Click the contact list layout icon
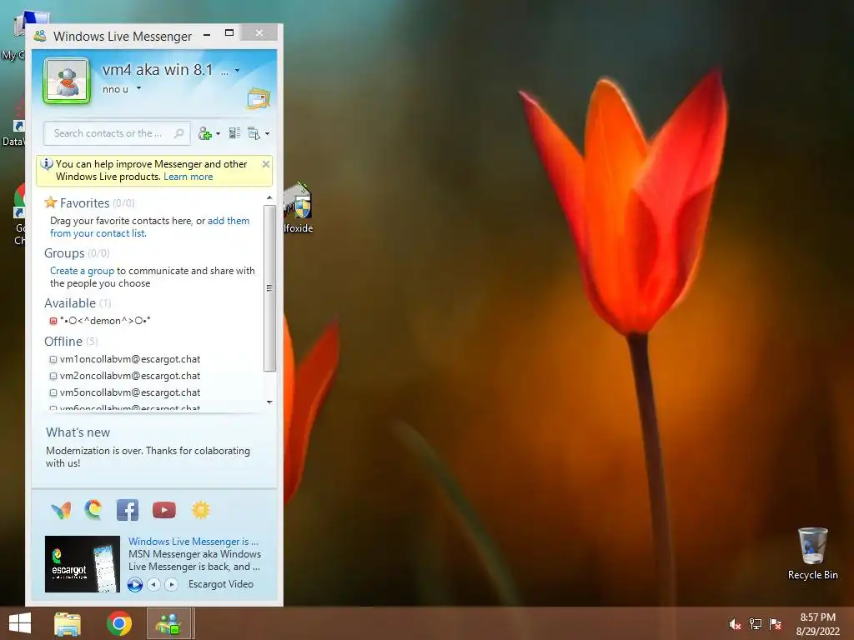This screenshot has height=640, width=854. 234,133
